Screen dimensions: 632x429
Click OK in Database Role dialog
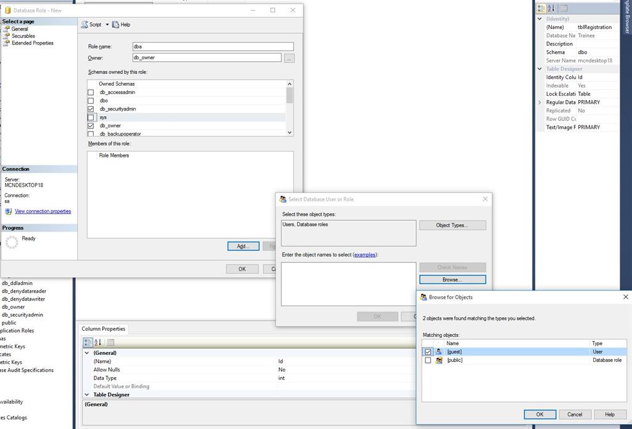[242, 269]
